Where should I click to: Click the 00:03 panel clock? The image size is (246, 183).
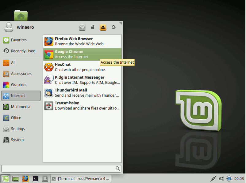[239, 179]
